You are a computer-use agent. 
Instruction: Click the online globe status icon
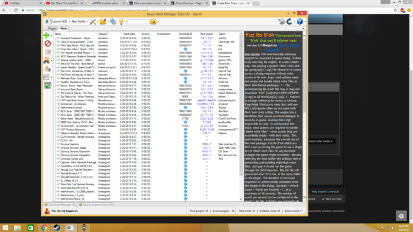coord(281,21)
